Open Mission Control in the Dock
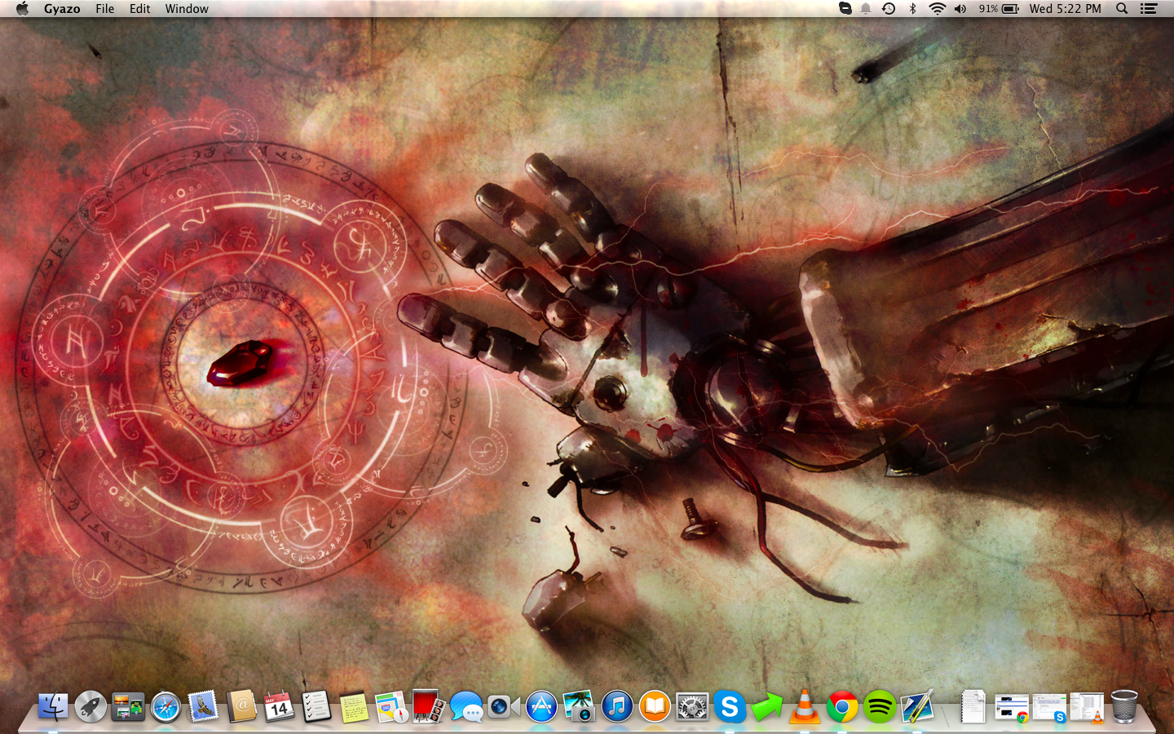 128,706
